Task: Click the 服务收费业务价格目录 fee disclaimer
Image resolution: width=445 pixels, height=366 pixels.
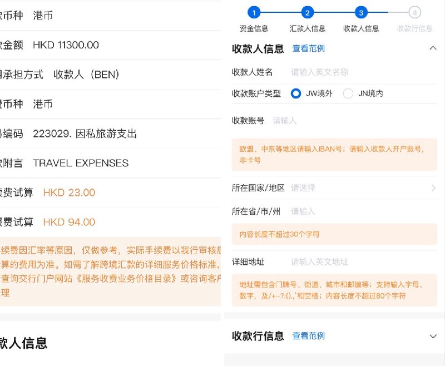Action: point(110,271)
